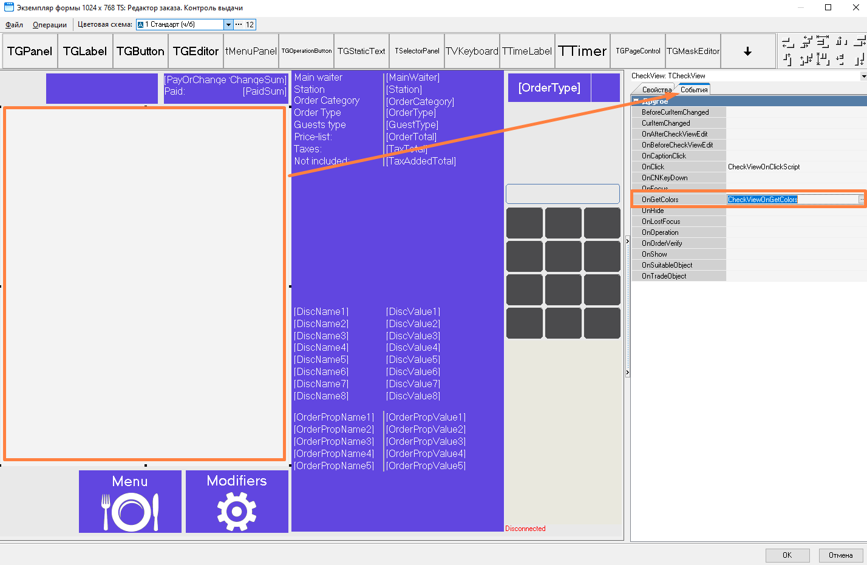Select the TTimer component in the palette
Image resolution: width=867 pixels, height=565 pixels.
(582, 52)
